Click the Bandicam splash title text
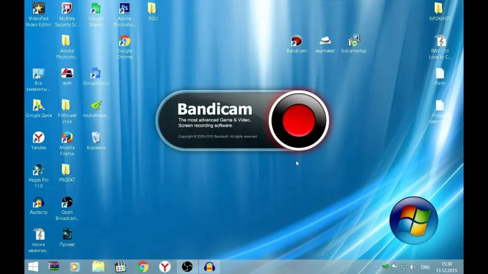The width and height of the screenshot is (488, 274). coord(215,109)
